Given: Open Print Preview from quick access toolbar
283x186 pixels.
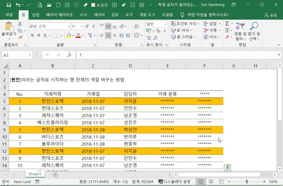Looking at the screenshot, I should point(40,5).
